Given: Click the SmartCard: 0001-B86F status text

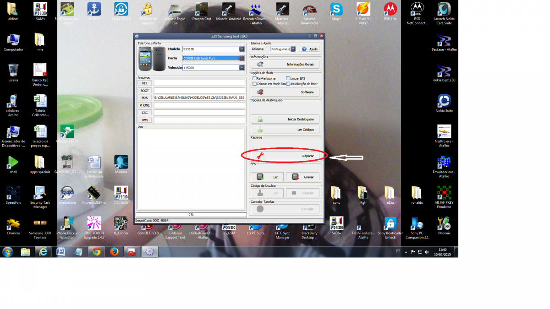Looking at the screenshot, I should pyautogui.click(x=152, y=221).
